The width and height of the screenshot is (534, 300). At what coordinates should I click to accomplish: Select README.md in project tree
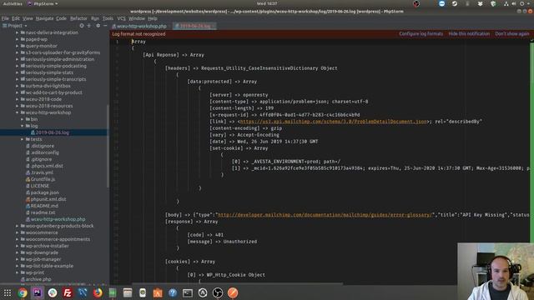tap(44, 206)
